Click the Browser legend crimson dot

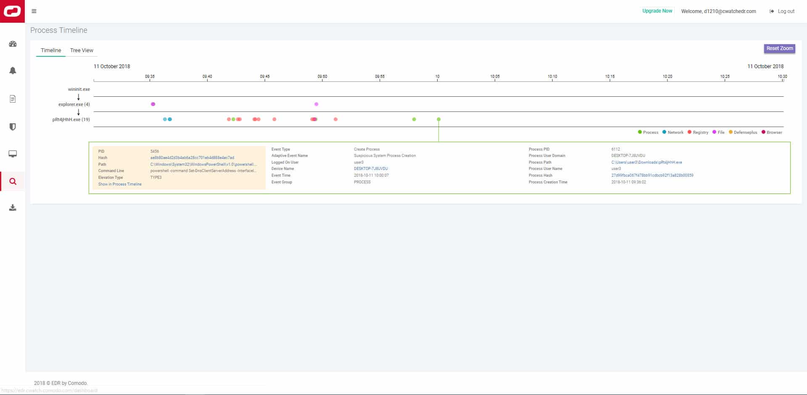click(x=763, y=132)
